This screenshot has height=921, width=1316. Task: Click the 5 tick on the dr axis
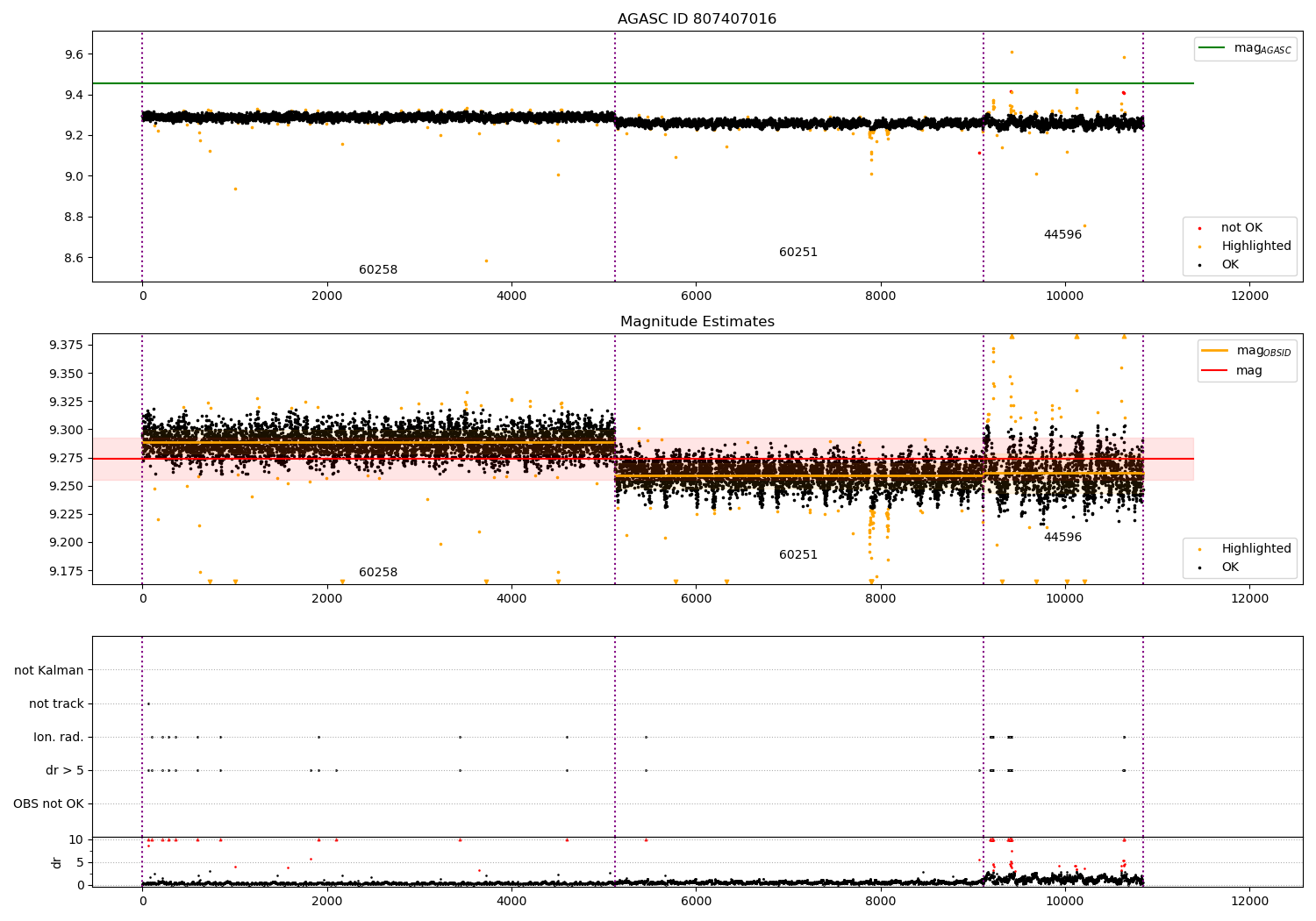point(81,863)
